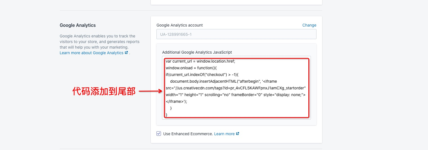Click the Change link for Analytics account
The width and height of the screenshot is (428, 150).
[309, 25]
